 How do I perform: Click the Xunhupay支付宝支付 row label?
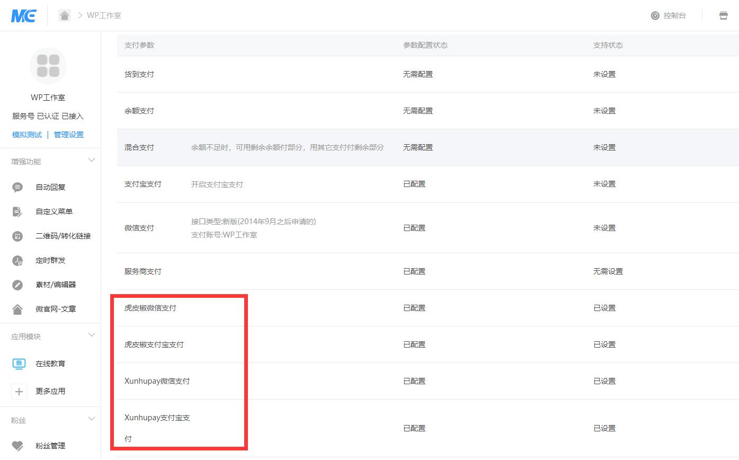(x=157, y=428)
